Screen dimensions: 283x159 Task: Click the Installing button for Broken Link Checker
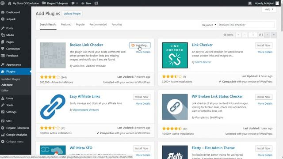(x=140, y=45)
